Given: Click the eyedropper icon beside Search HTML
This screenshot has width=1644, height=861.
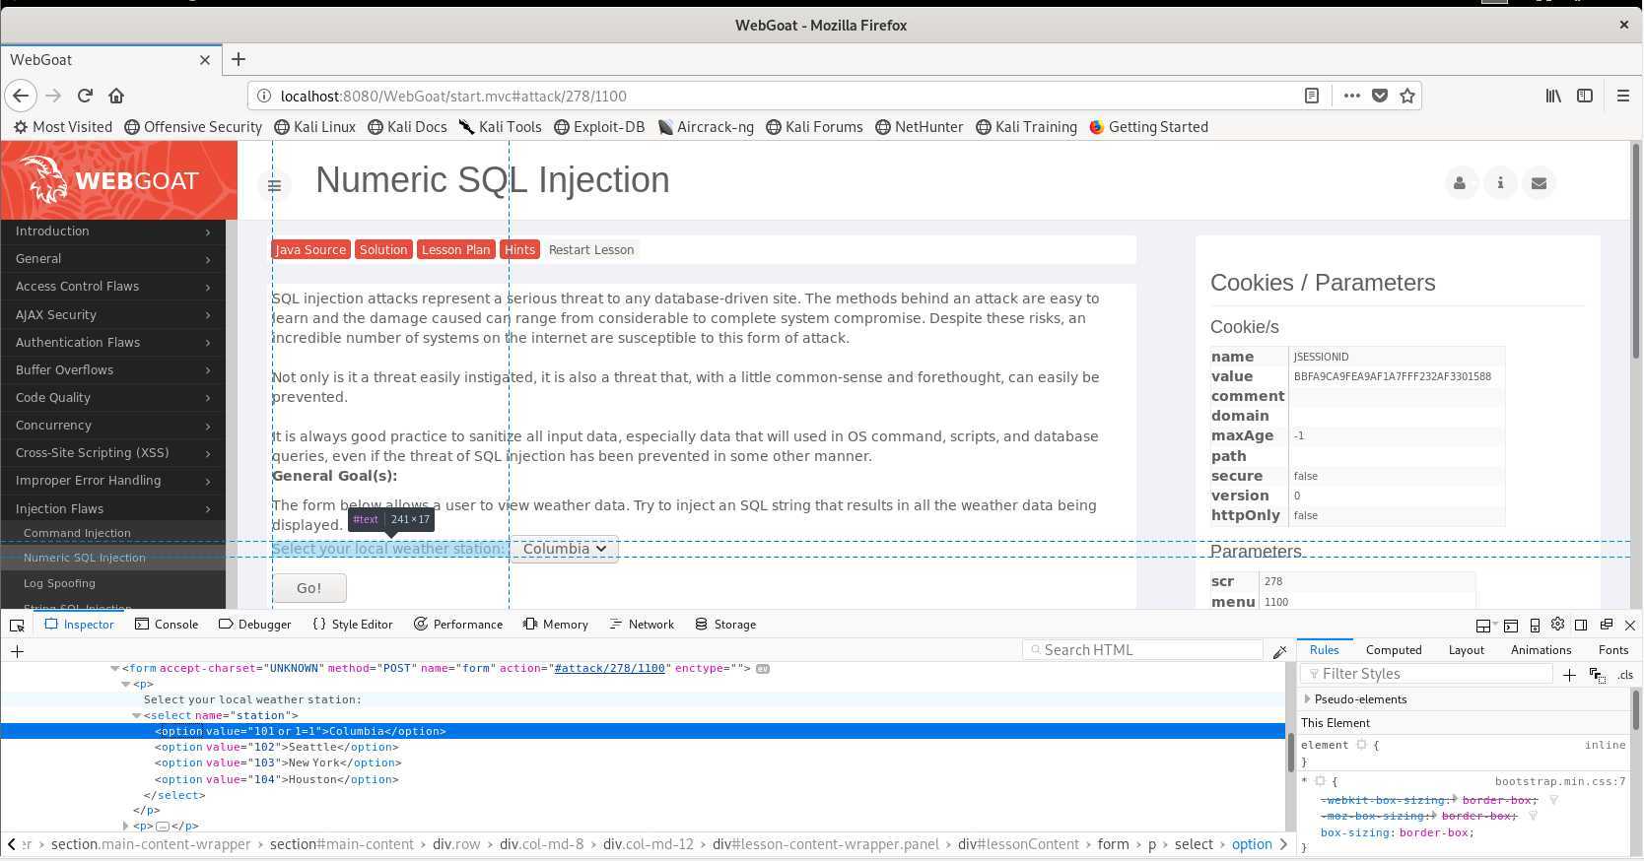Looking at the screenshot, I should tap(1279, 651).
